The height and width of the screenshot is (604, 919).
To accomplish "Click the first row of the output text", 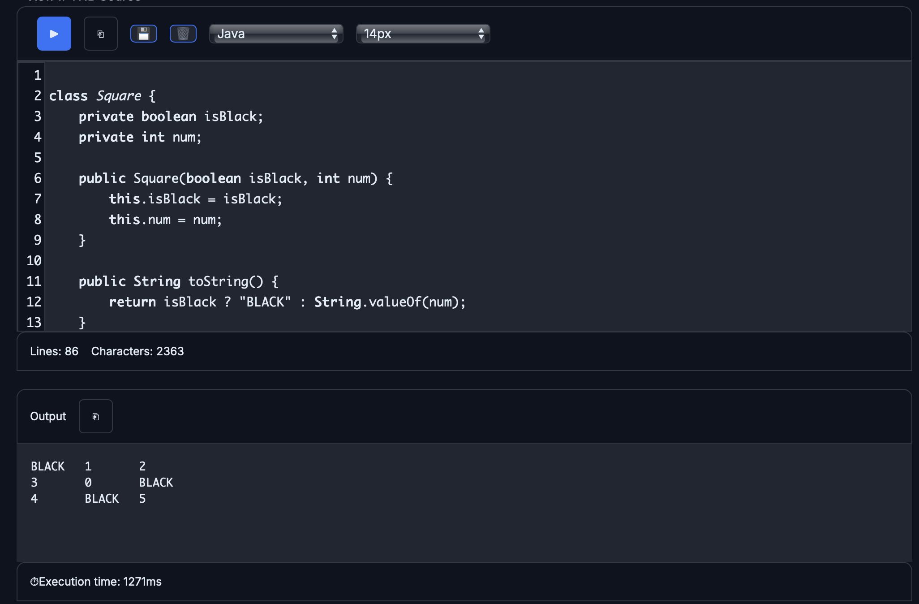I will pyautogui.click(x=88, y=466).
